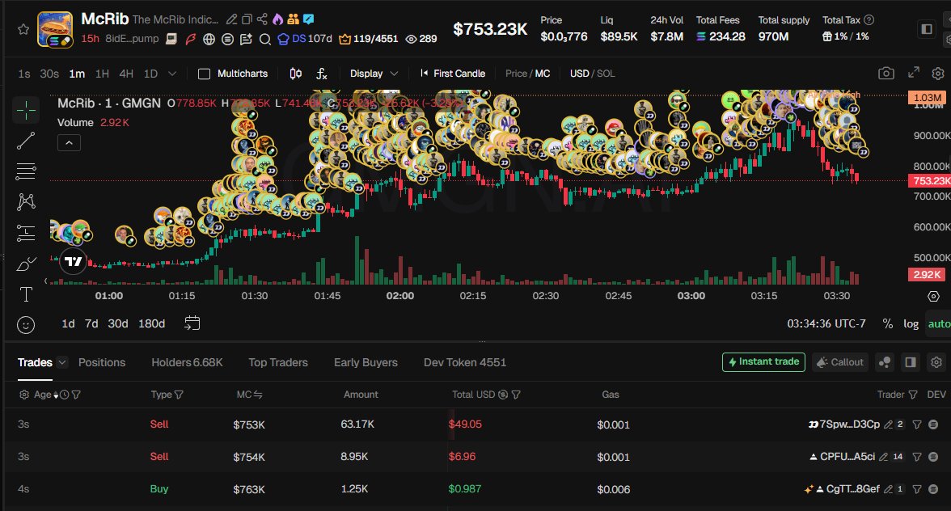This screenshot has width=951, height=511.
Task: Click the 03:34:36 UTC-7 timezone clock
Action: [826, 323]
